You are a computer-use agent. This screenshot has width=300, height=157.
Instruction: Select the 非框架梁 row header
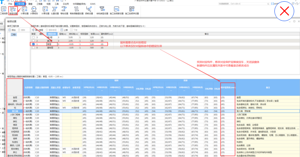(x=15, y=132)
